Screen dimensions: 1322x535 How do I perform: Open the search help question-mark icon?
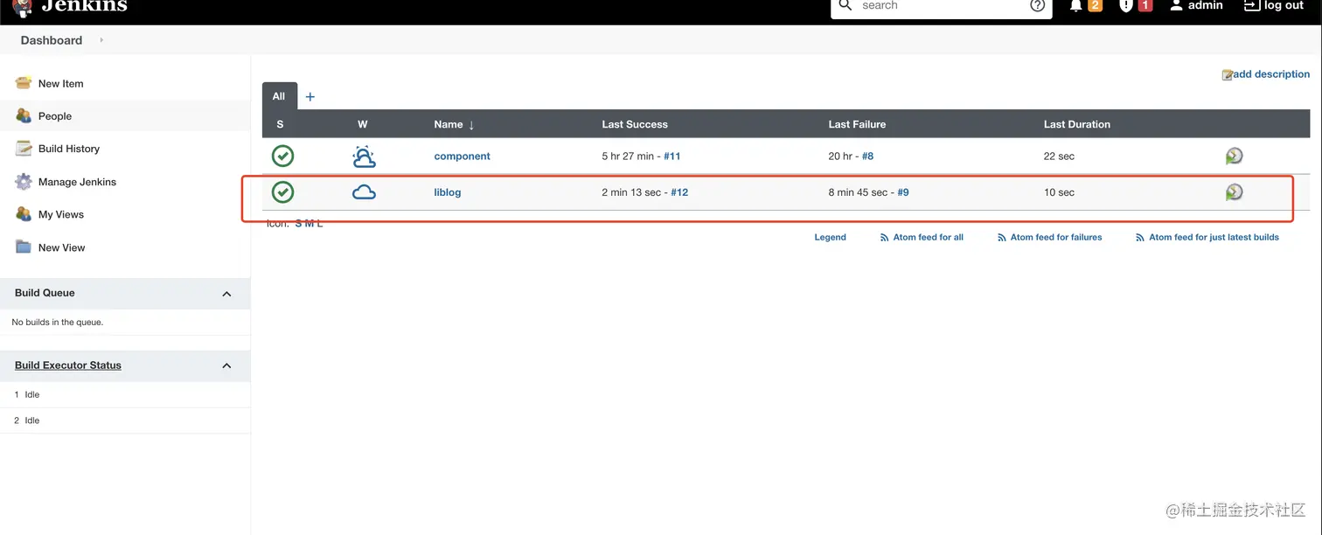point(1037,5)
